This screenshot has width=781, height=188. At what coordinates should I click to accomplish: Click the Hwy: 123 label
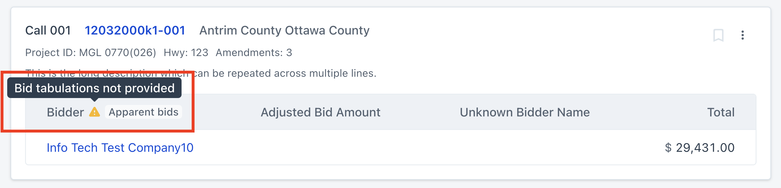pyautogui.click(x=186, y=53)
